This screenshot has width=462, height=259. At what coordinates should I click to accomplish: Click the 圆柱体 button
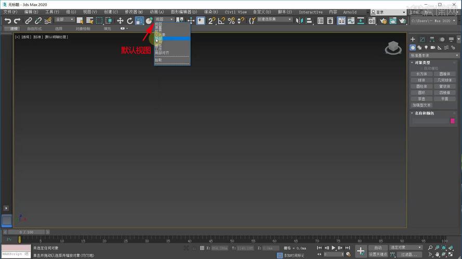tap(421, 87)
